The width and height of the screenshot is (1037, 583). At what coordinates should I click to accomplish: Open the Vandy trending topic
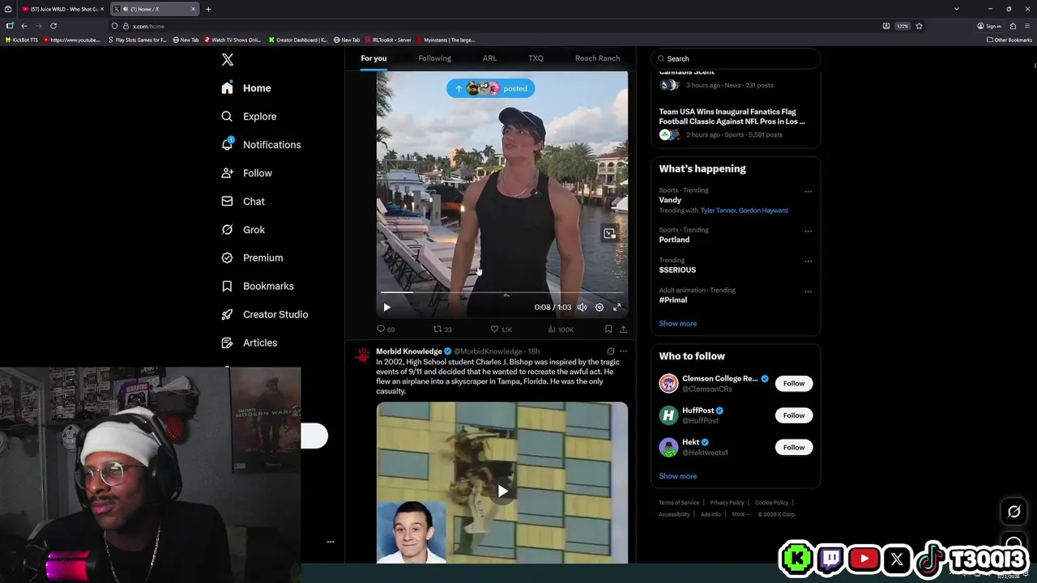tap(670, 200)
